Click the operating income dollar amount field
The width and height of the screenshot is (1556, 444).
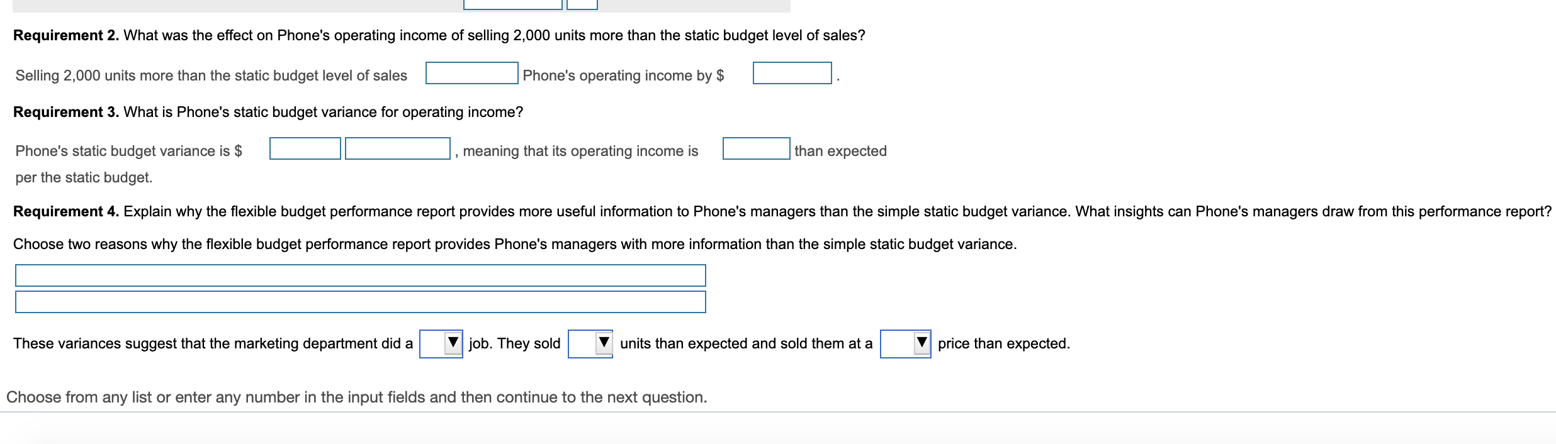pos(791,75)
